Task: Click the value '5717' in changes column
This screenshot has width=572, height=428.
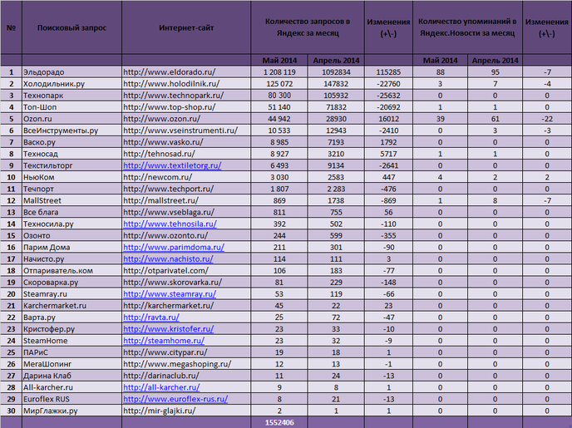Action: (x=388, y=154)
